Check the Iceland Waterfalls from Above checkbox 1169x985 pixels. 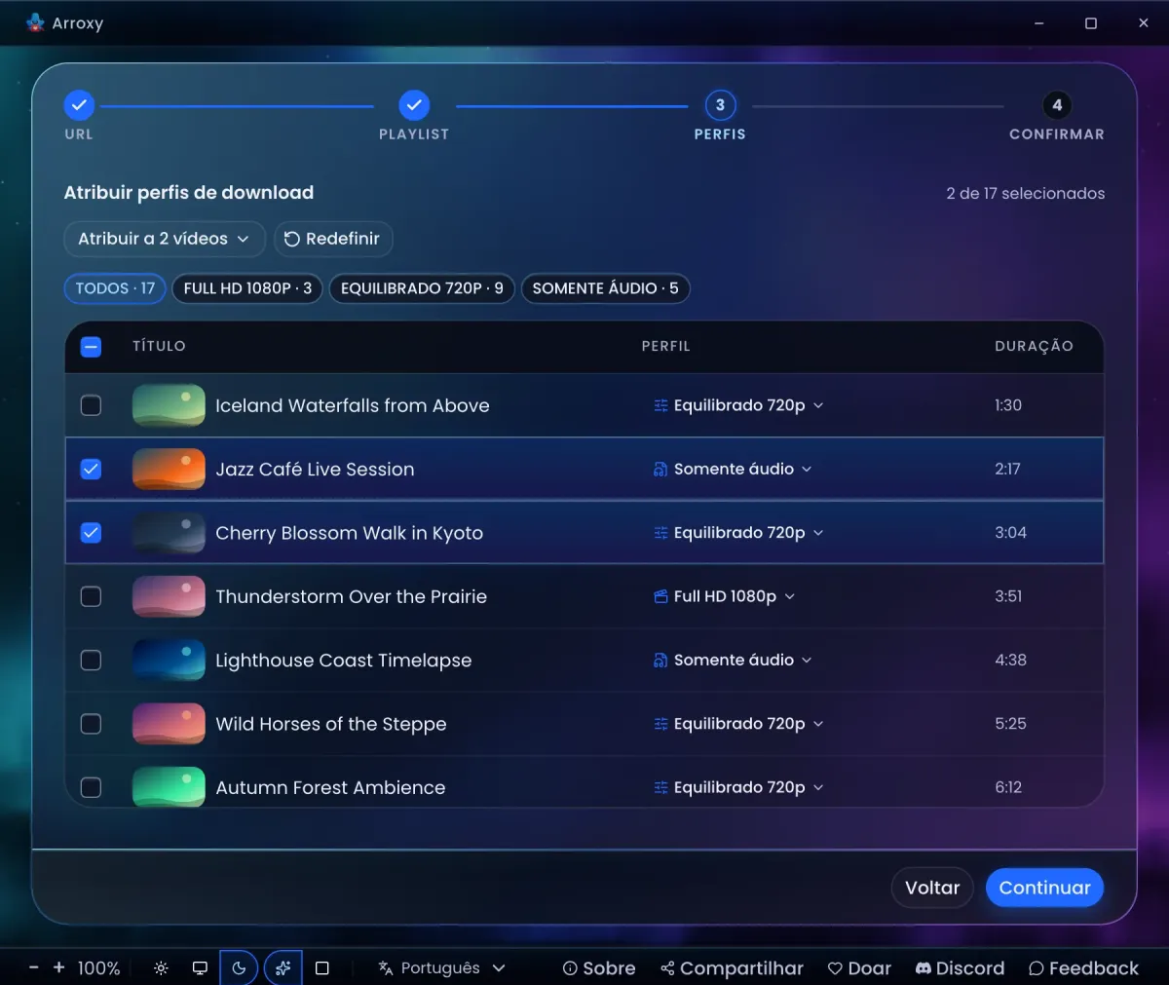click(91, 405)
